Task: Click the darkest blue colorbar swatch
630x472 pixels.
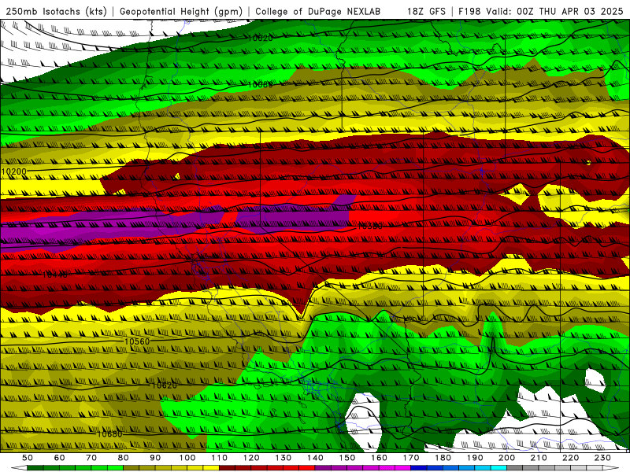Action: (419, 468)
